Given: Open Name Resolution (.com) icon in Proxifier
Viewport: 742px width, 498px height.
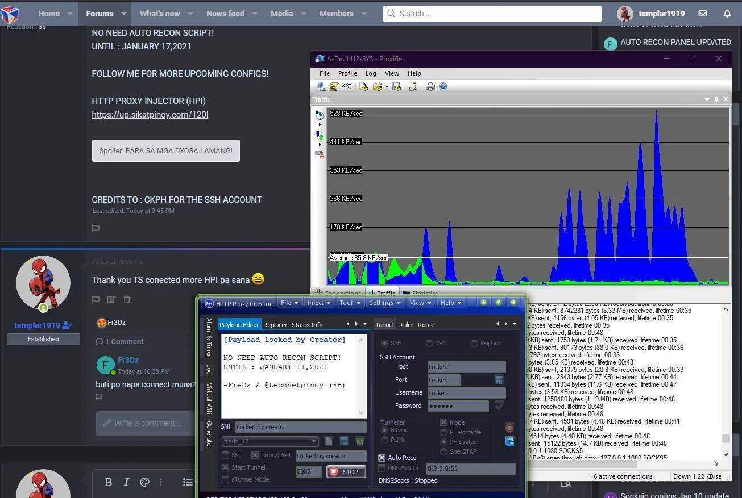Looking at the screenshot, I should click(347, 86).
